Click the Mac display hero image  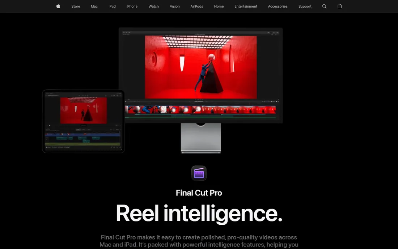pos(200,90)
